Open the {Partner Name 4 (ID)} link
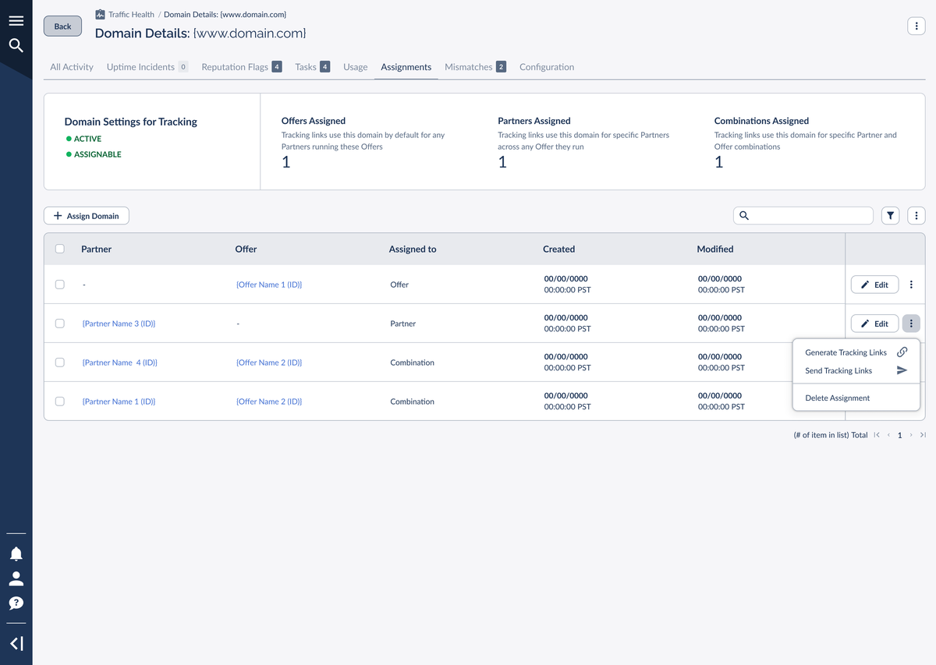936x665 pixels. click(x=119, y=363)
